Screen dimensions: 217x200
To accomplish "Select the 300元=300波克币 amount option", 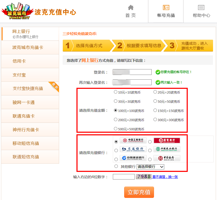I will 155,120.
